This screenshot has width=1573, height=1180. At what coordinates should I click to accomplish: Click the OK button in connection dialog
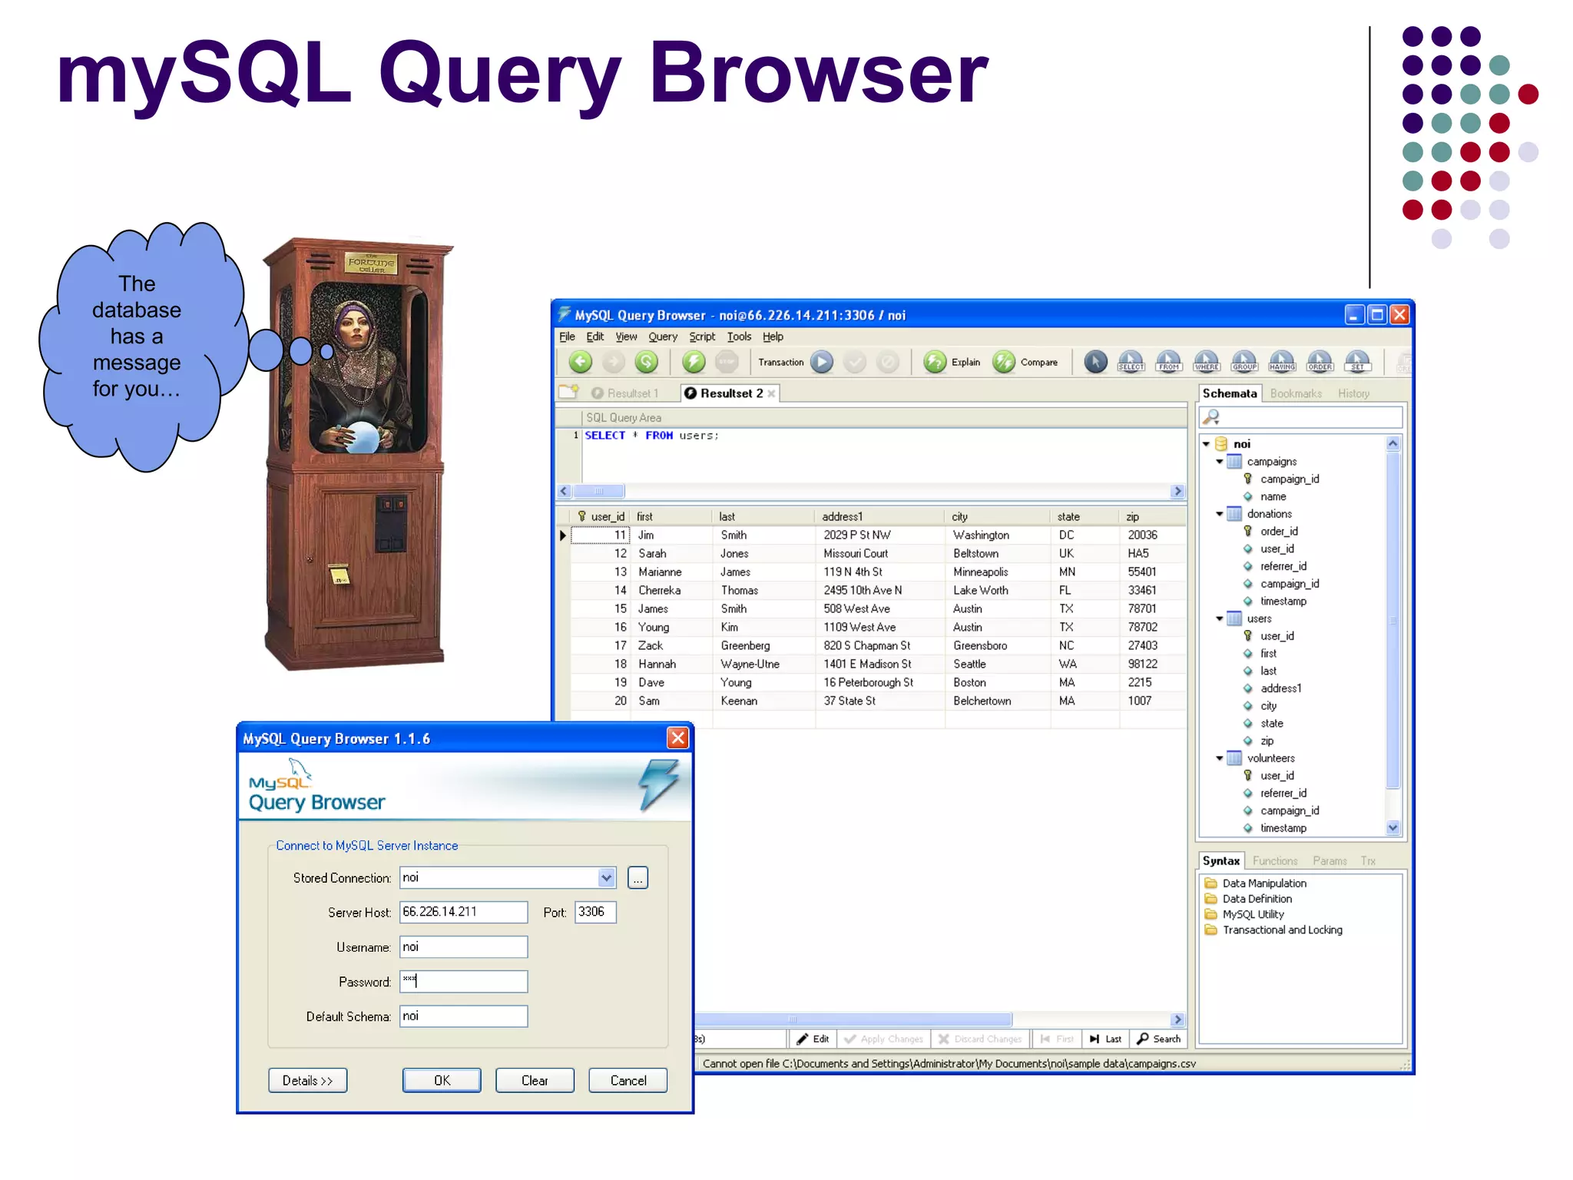click(442, 1080)
